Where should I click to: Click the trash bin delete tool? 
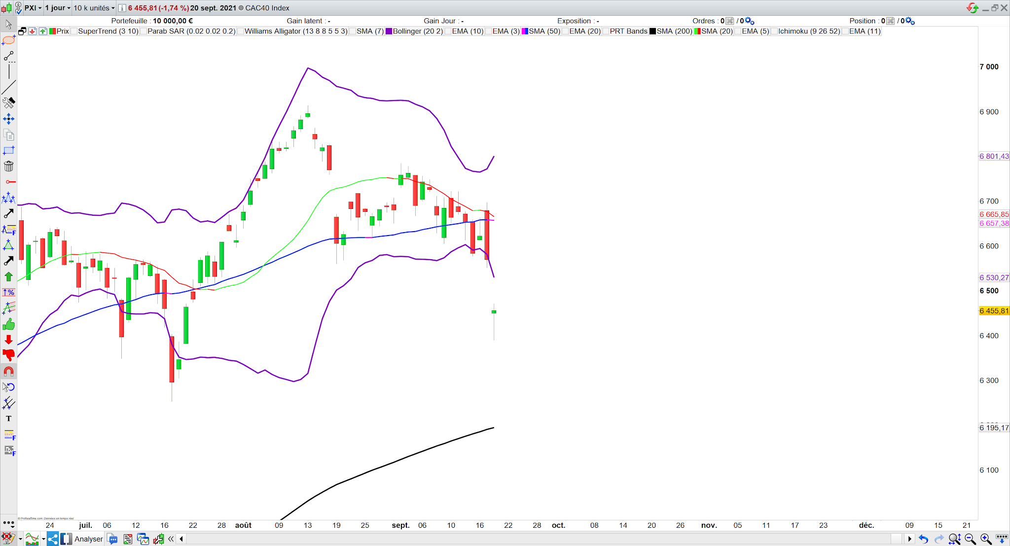pyautogui.click(x=8, y=166)
